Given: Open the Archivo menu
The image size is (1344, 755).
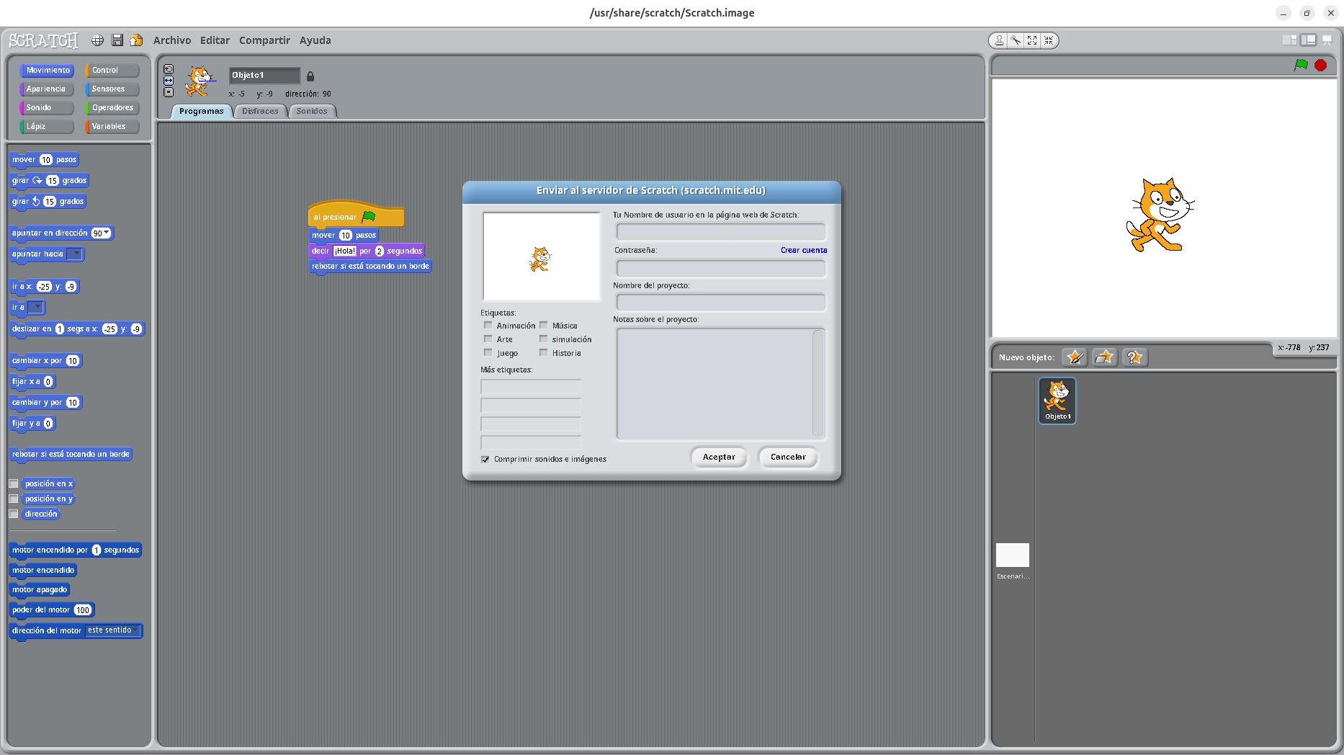Looking at the screenshot, I should (x=172, y=40).
